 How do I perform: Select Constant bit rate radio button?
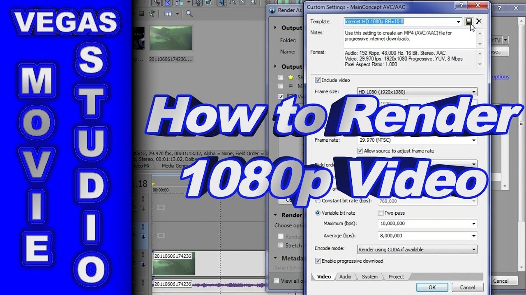[x=318, y=201]
